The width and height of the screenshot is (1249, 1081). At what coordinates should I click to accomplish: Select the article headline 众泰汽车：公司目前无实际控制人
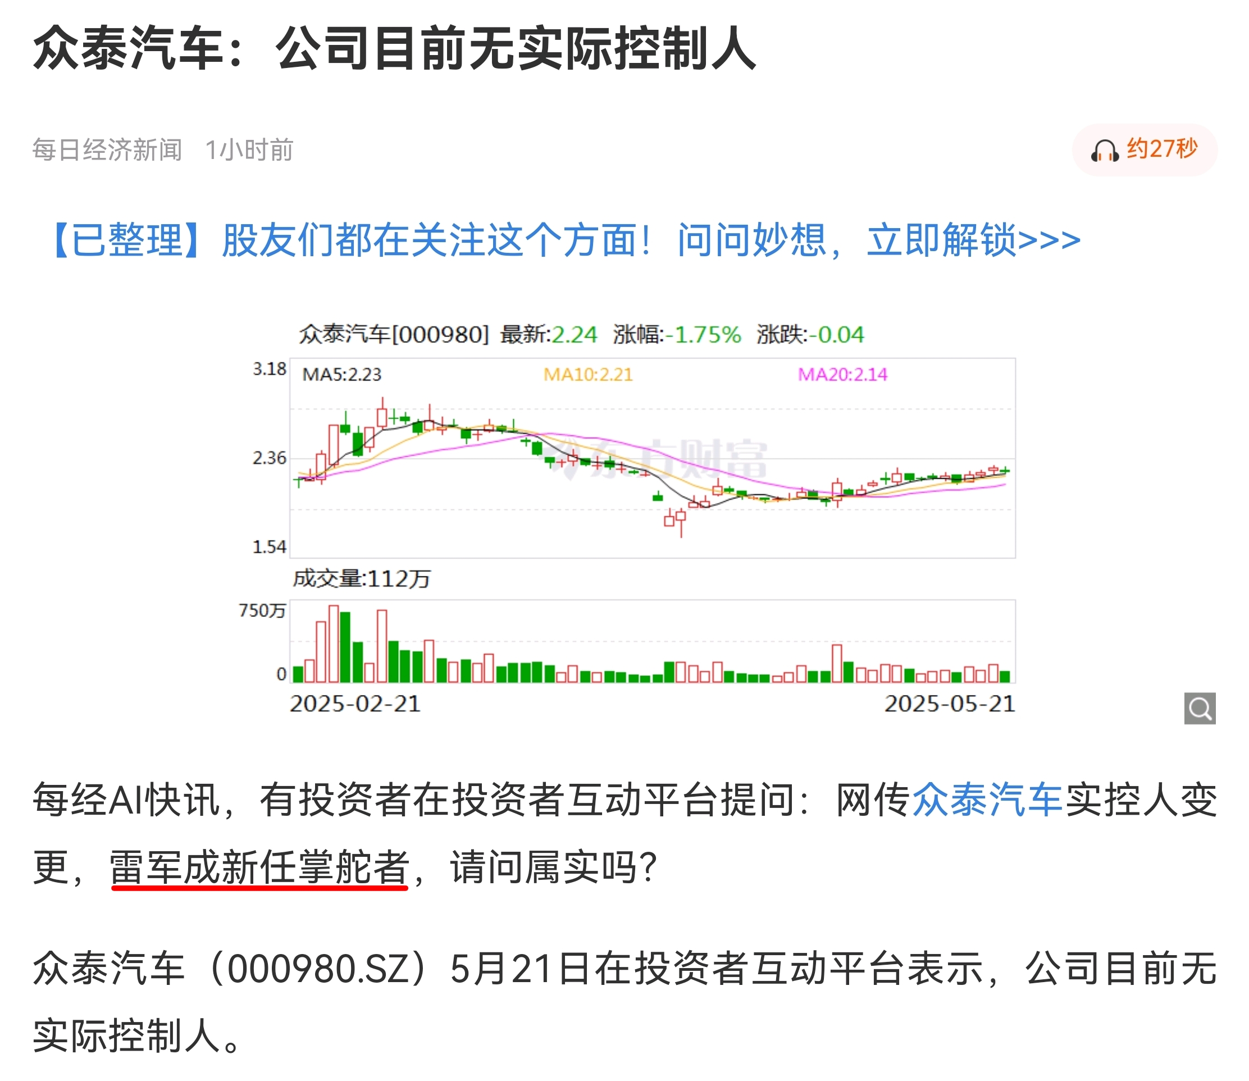tap(395, 48)
